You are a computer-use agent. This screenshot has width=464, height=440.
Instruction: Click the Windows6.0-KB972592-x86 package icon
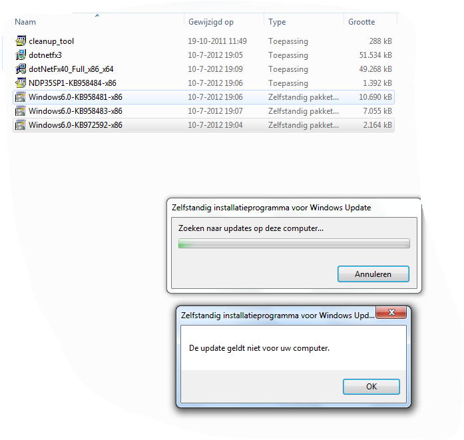[x=21, y=124]
